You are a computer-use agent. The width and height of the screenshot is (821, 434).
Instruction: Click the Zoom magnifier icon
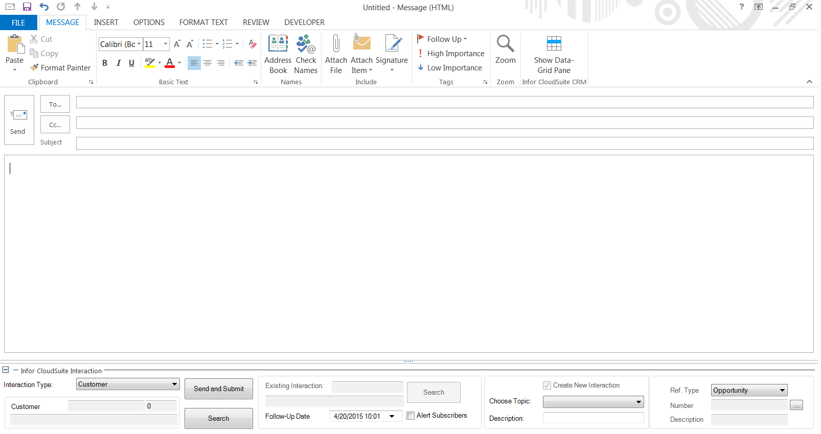tap(505, 44)
